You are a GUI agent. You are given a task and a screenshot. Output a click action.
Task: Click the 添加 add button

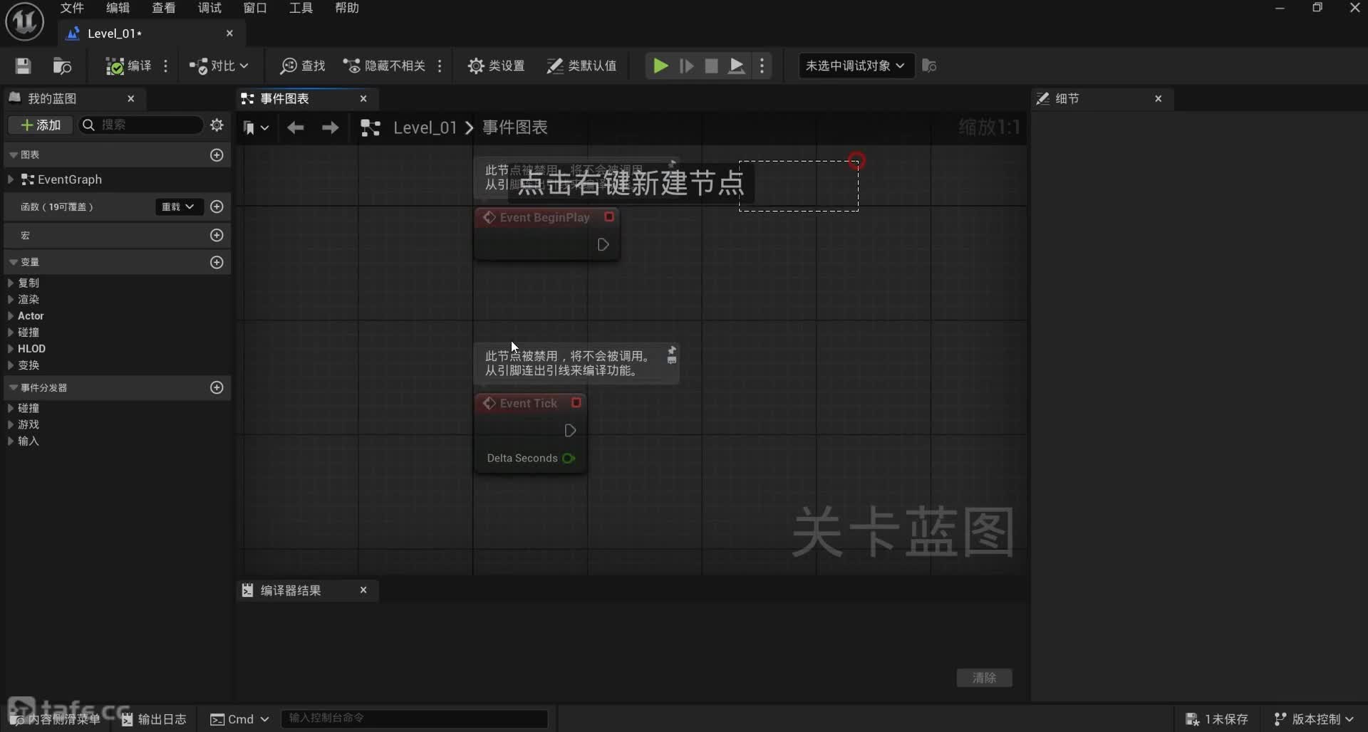pos(41,125)
